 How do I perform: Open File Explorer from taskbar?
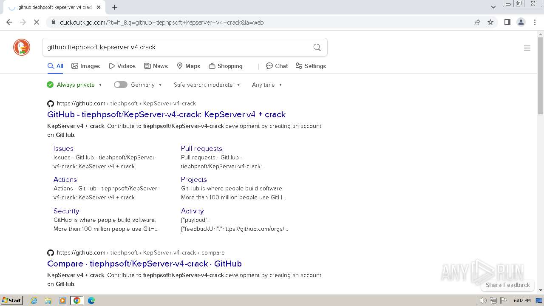click(48, 300)
